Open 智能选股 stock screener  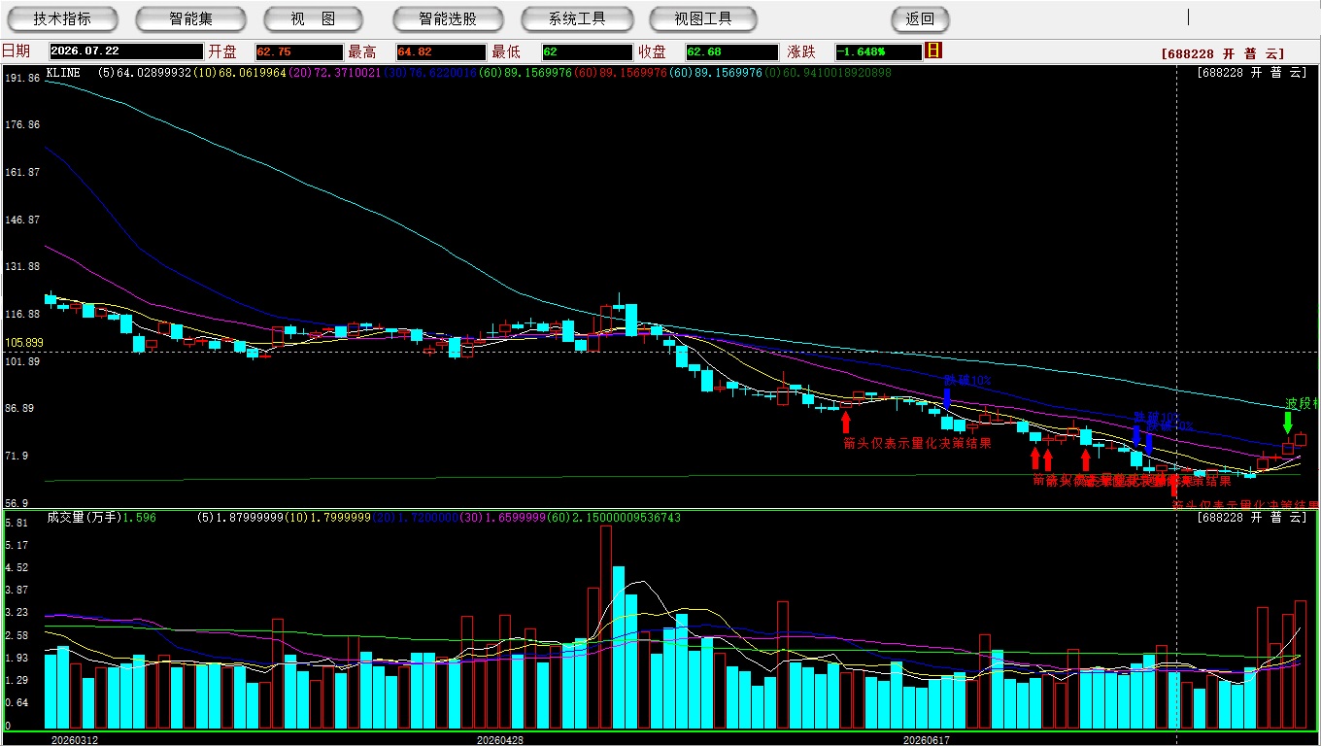[448, 18]
